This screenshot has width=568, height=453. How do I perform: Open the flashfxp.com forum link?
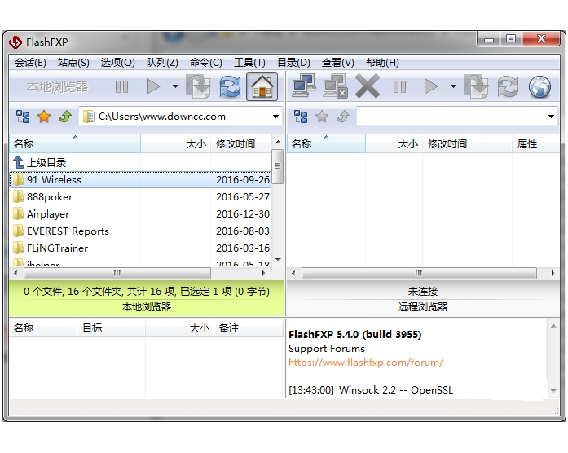[x=366, y=362]
